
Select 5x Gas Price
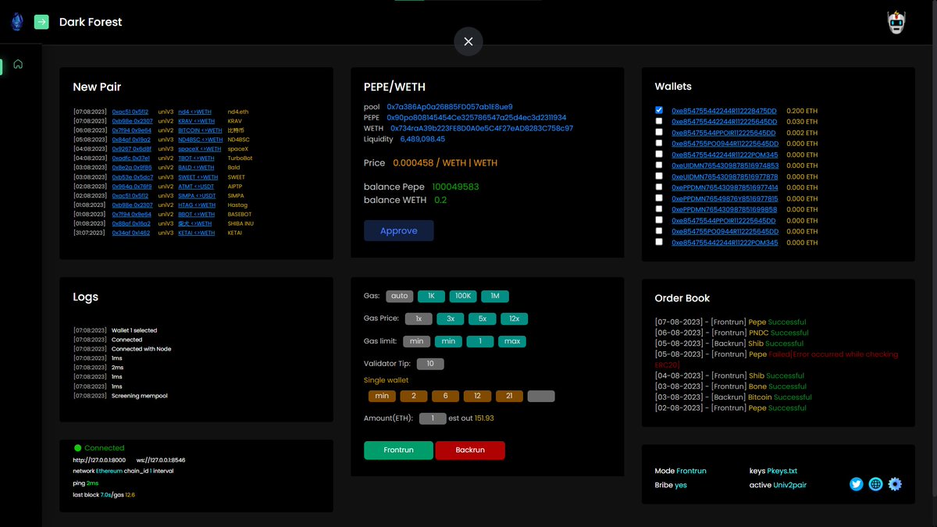[x=483, y=319]
